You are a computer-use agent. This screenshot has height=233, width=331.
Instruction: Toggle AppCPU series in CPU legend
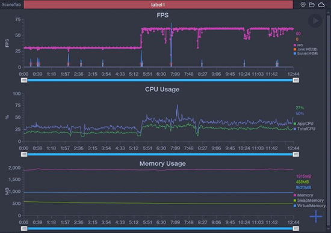[303, 124]
